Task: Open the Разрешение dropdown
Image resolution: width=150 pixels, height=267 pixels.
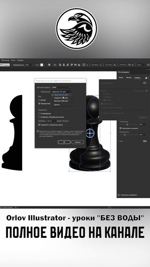Action: [x=61, y=92]
